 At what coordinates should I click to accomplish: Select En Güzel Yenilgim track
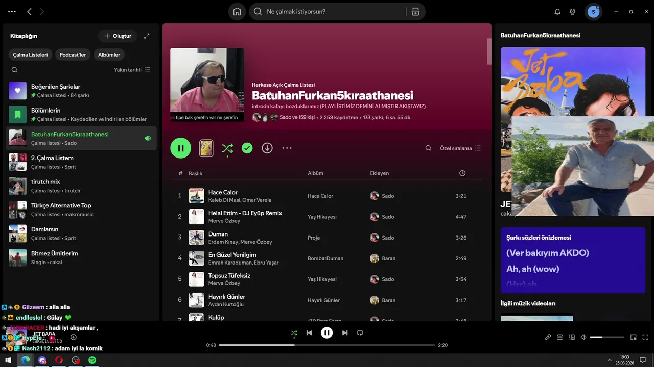click(x=327, y=258)
